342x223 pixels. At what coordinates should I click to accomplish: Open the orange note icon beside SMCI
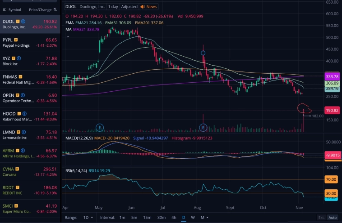tap(16, 206)
